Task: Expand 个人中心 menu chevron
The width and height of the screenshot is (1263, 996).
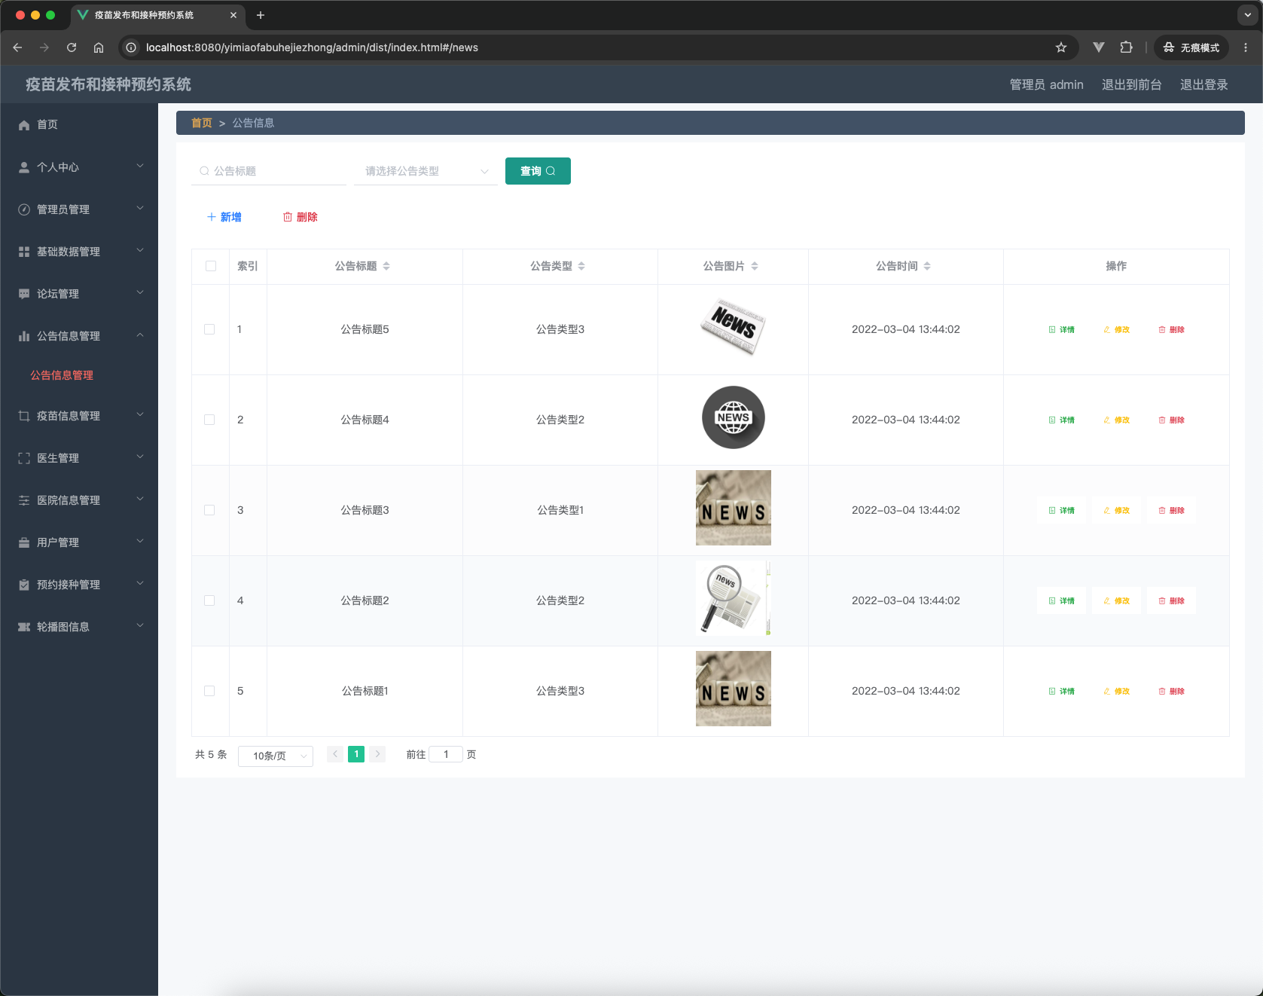Action: (x=140, y=167)
